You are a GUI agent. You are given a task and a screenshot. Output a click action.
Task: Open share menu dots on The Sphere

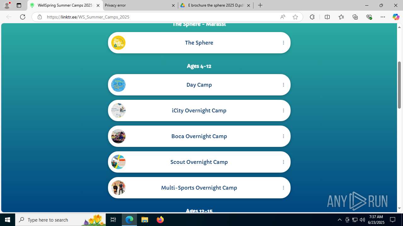point(283,43)
